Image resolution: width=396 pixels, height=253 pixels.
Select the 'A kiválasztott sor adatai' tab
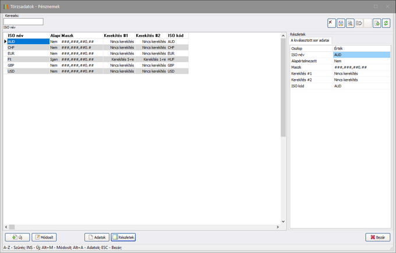coord(310,41)
